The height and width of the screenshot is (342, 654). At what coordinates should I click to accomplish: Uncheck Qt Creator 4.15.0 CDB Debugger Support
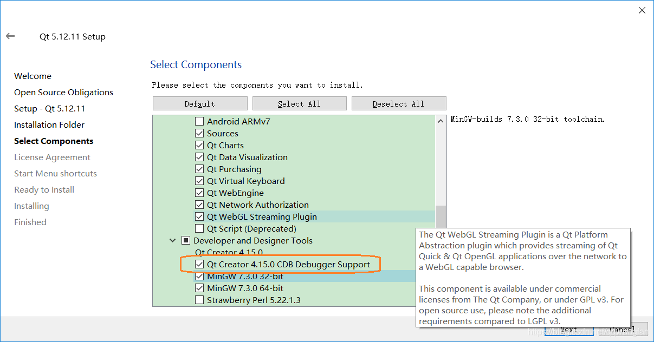tap(199, 264)
